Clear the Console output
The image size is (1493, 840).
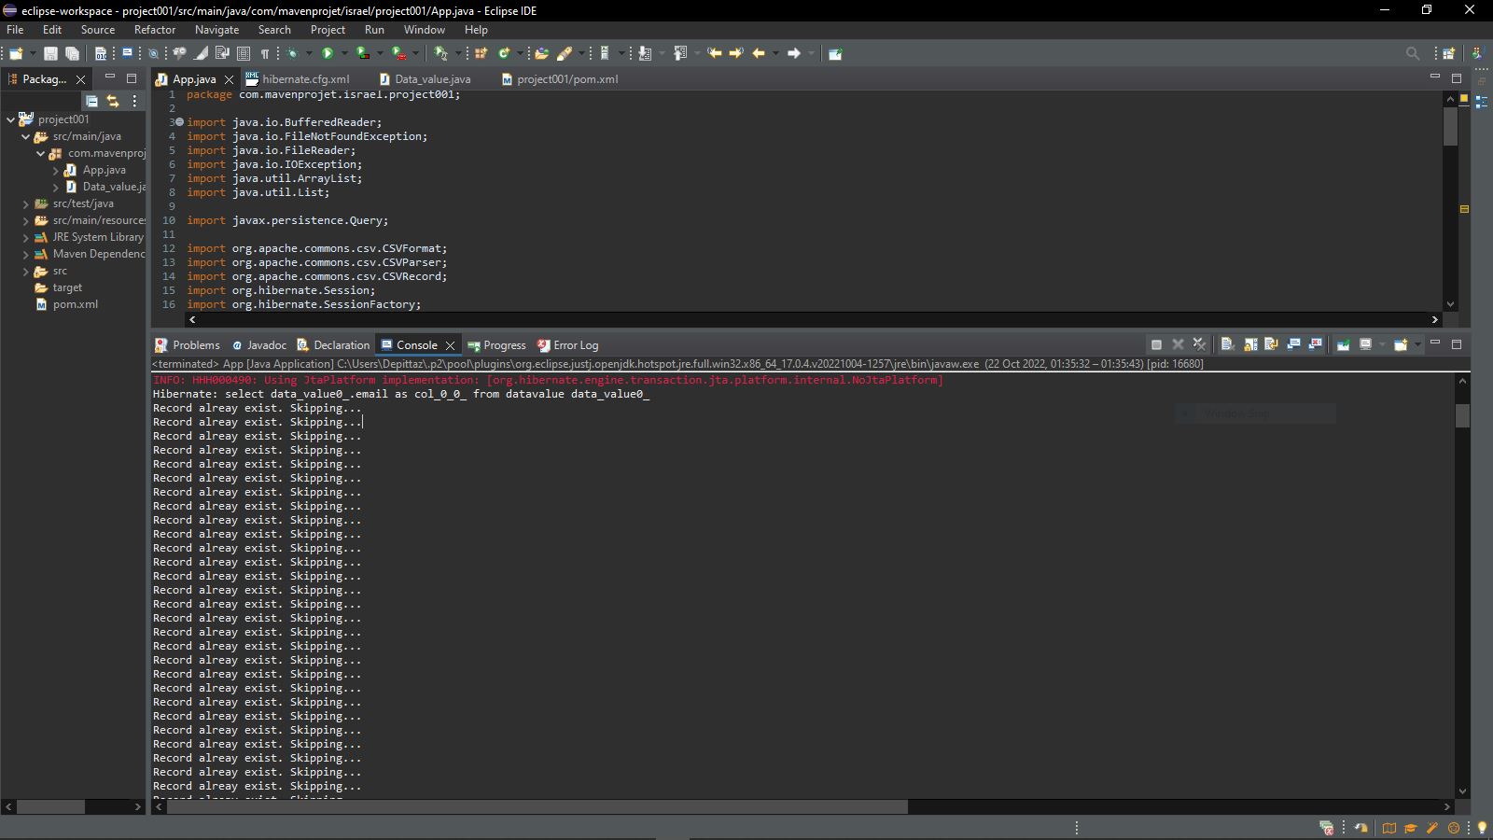coord(1227,344)
